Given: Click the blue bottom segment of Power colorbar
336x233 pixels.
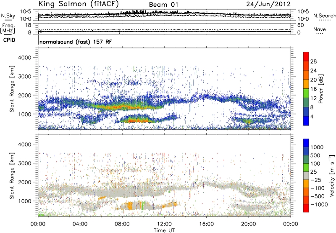Looking at the screenshot, I should pos(306,120).
